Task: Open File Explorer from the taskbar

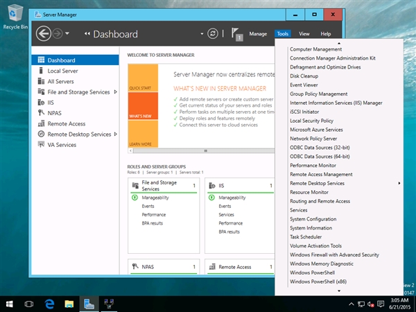Action: coord(69,304)
